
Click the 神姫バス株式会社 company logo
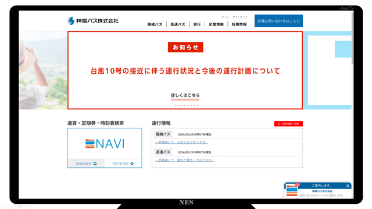tap(93, 21)
